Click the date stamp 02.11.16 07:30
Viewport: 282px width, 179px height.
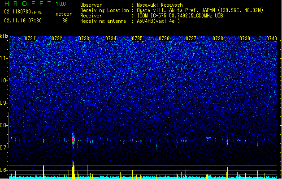coord(23,21)
